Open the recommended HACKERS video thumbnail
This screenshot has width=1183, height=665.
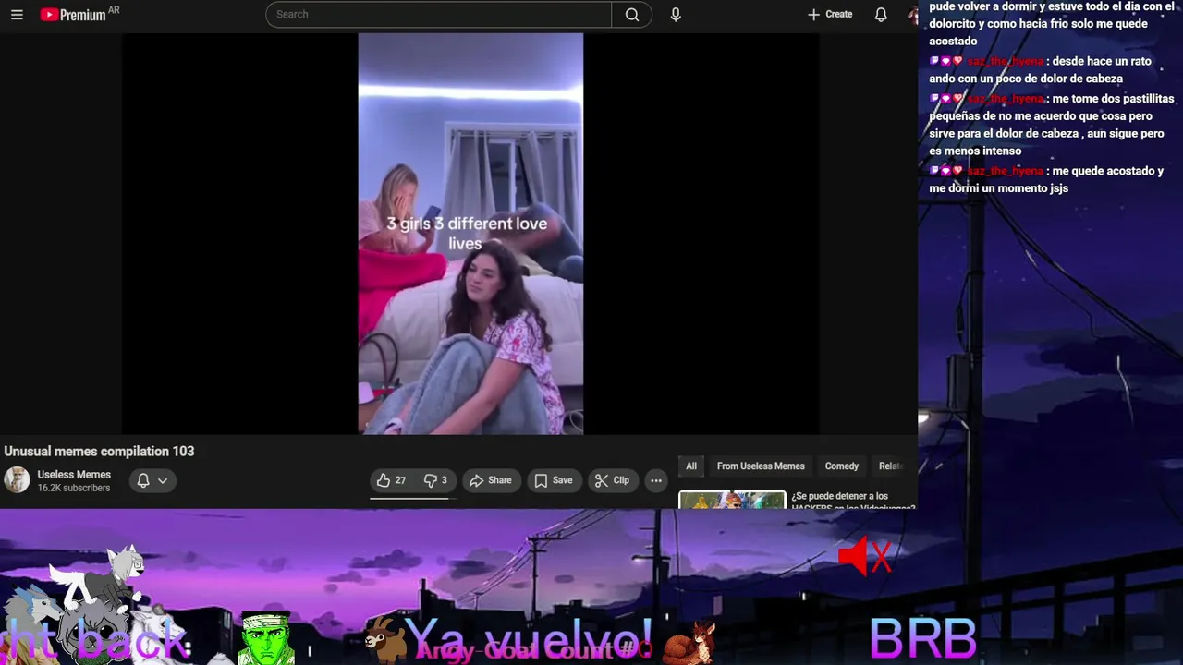(732, 501)
